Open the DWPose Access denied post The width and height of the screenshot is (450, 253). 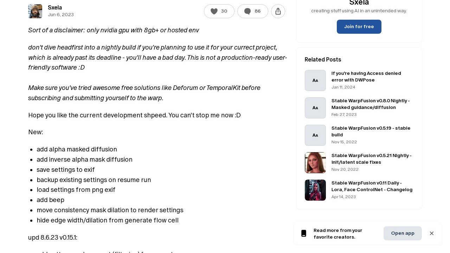tap(366, 77)
